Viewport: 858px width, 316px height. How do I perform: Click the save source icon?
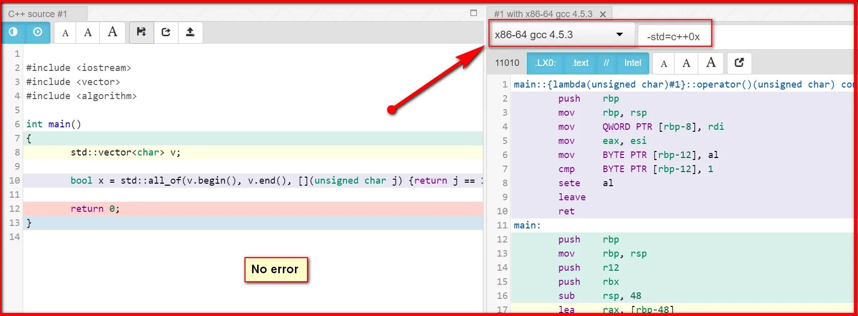point(142,33)
